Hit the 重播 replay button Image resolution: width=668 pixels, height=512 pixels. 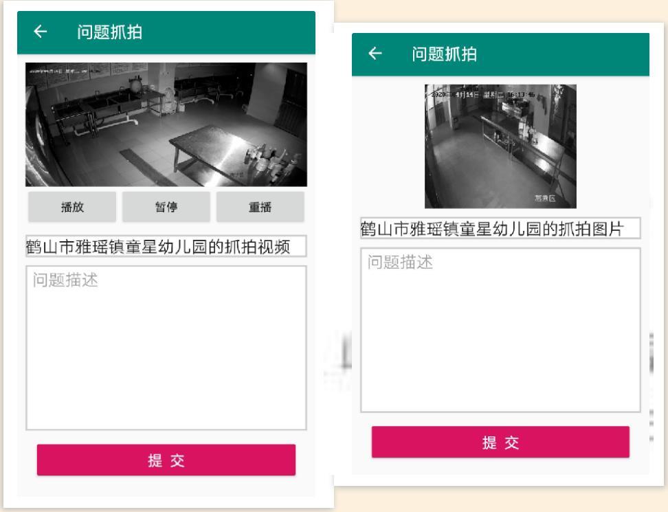260,208
